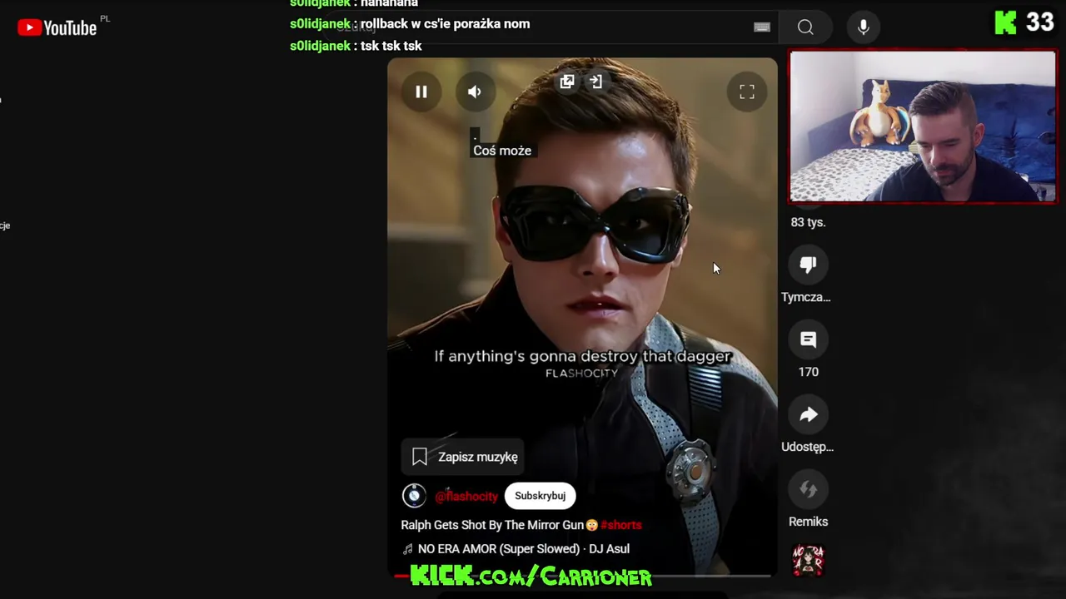The height and width of the screenshot is (599, 1066).
Task: Click the webcam overlay thumbnail
Action: (x=923, y=126)
